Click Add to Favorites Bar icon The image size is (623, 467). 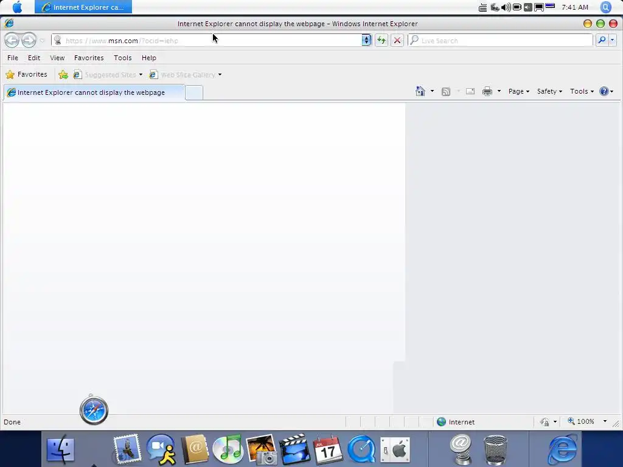(x=63, y=75)
